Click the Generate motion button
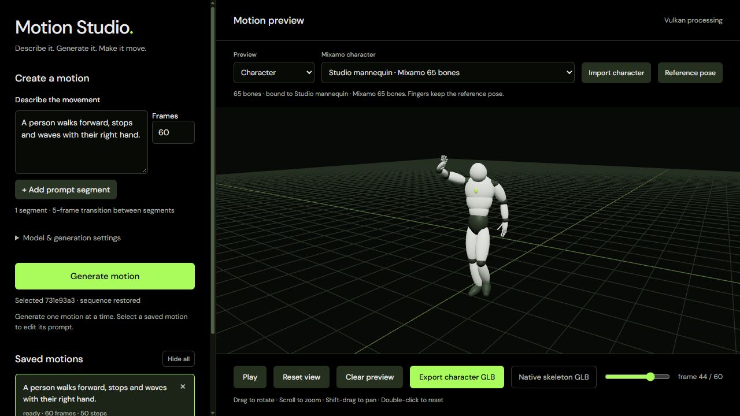 pos(105,276)
